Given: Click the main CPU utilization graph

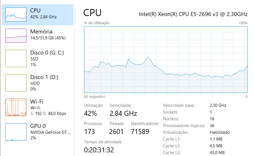Looking at the screenshot, I should tap(165, 60).
